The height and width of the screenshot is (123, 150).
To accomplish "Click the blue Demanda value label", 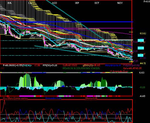I will click(x=54, y=98).
